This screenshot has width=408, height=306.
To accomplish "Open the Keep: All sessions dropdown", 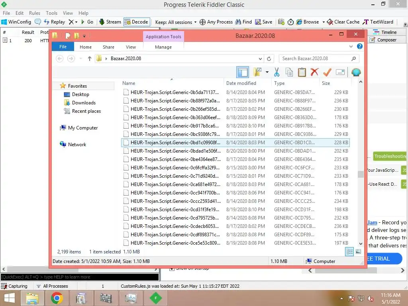I will coord(176,22).
